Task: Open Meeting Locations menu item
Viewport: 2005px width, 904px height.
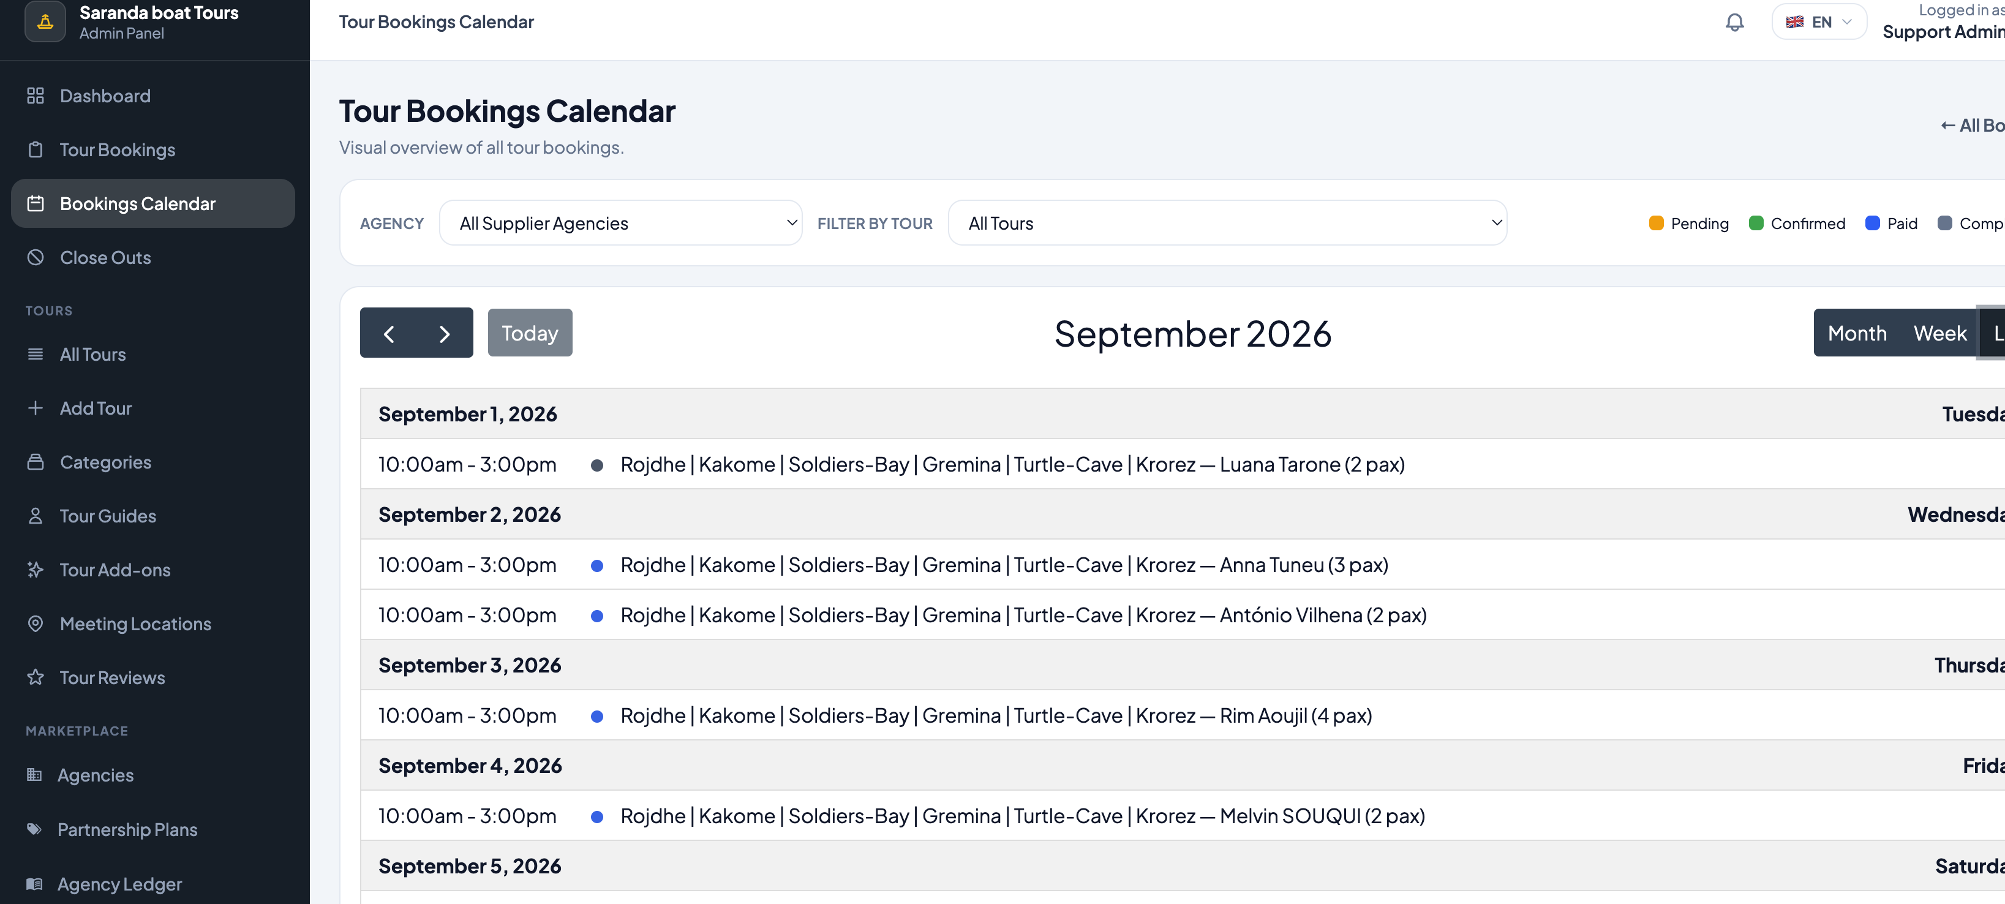Action: pyautogui.click(x=152, y=623)
